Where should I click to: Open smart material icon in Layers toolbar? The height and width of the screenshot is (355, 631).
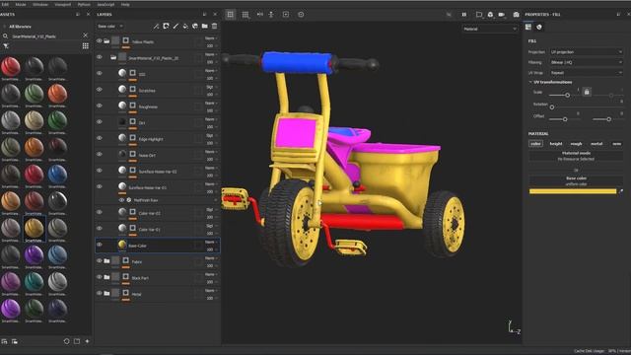195,27
